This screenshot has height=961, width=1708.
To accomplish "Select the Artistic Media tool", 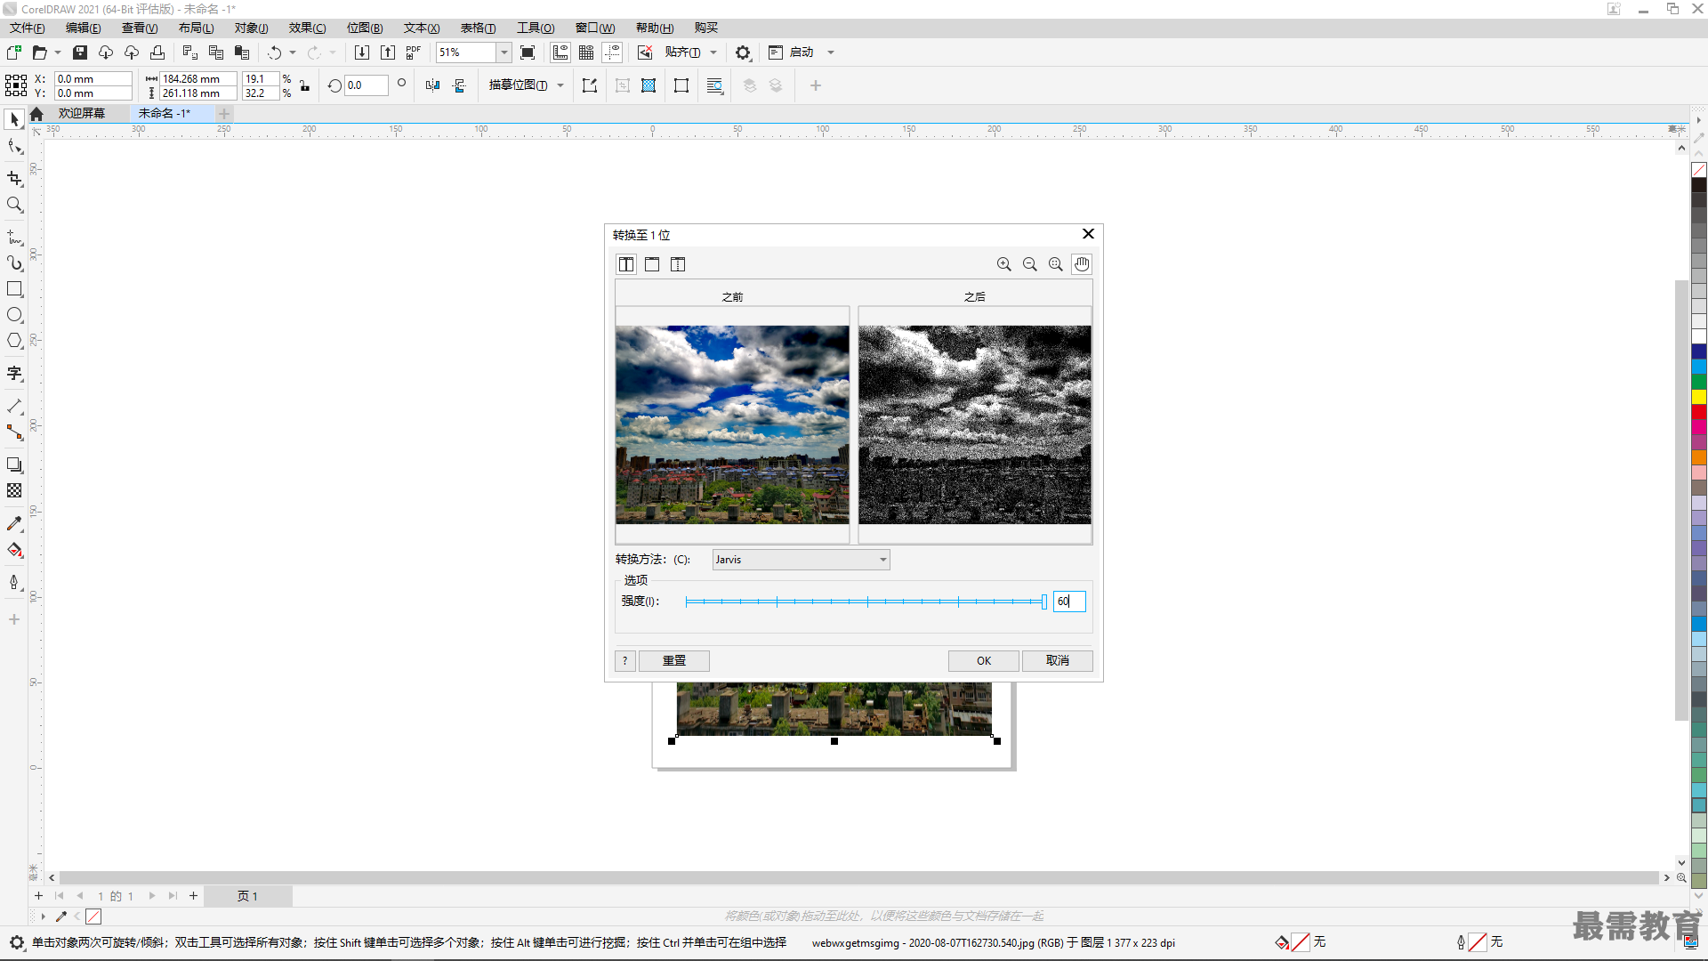I will click(x=14, y=263).
